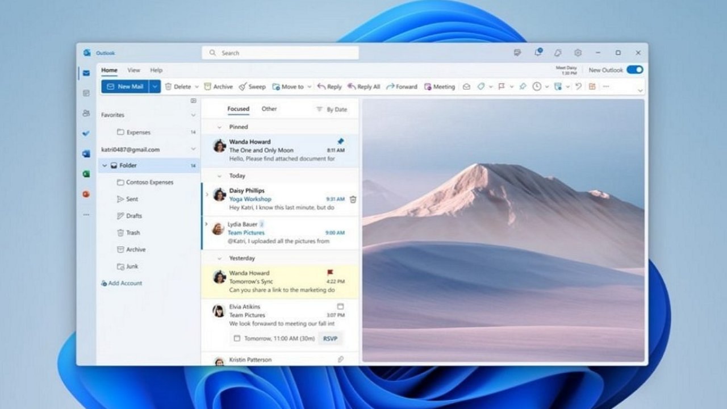This screenshot has height=409, width=727.
Task: Click the notifications bell icon
Action: pos(537,53)
